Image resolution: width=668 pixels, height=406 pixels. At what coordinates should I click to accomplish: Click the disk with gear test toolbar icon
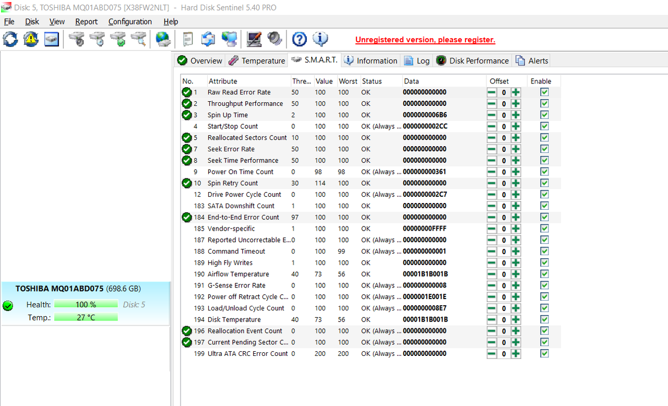tap(77, 39)
